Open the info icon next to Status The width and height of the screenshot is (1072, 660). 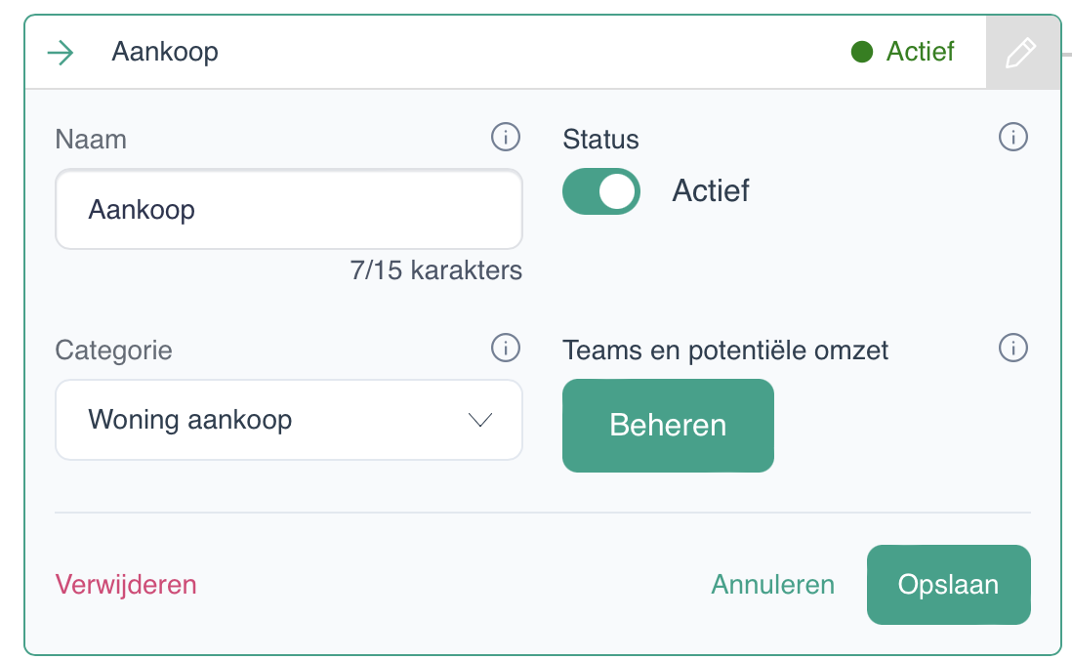pos(1013,137)
